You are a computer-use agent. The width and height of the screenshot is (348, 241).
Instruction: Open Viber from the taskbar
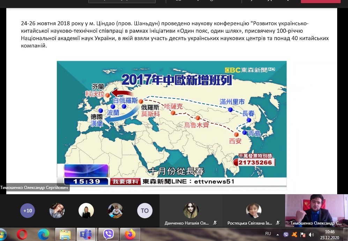coord(109,234)
